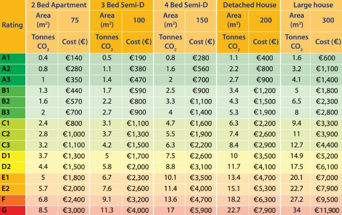
Task: Click the 4 Bed Semi-D heading
Action: pyautogui.click(x=185, y=5)
